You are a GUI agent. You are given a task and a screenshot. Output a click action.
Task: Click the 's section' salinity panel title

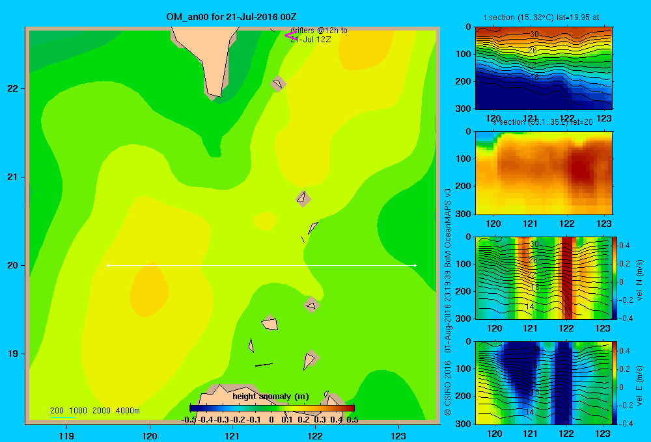click(543, 122)
